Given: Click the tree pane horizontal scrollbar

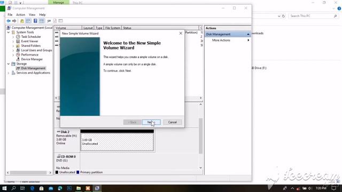Looking at the screenshot, I should [29, 173].
